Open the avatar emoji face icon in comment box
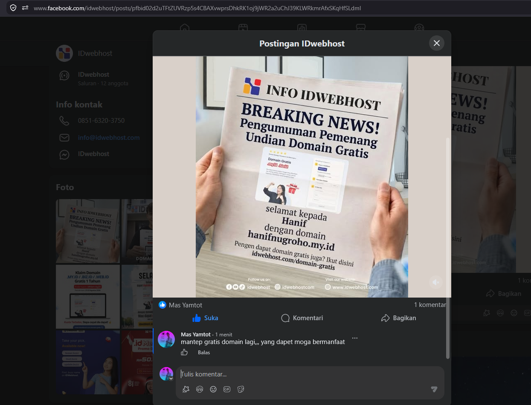 click(x=199, y=389)
